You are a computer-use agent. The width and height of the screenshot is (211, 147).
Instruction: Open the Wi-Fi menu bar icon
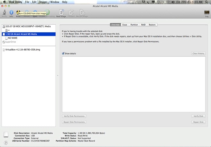pos(168,2)
